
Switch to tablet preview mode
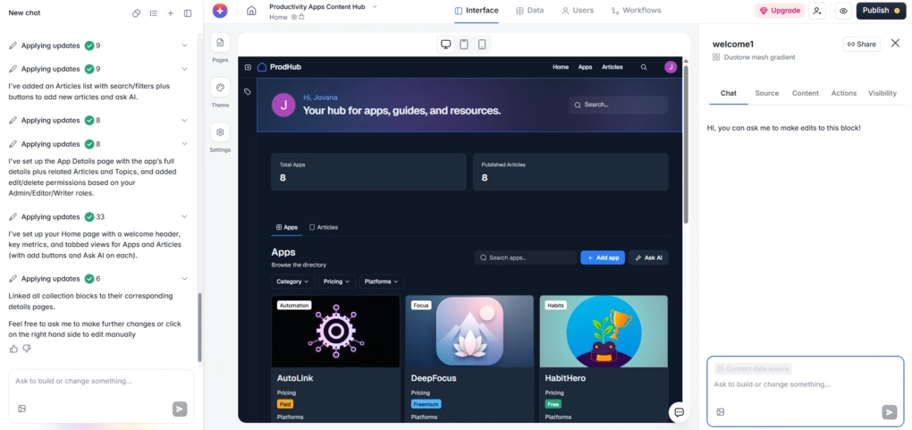[x=463, y=44]
